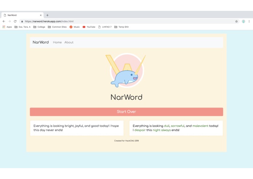Open the LIHFAO 7 bookmark
Screen dimensions: 253x179
pos(105,27)
